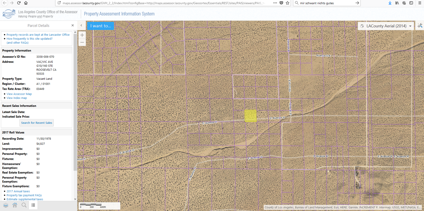Image resolution: width=424 pixels, height=211 pixels.
Task: Click Property Assessment Information System title
Action: point(119,14)
